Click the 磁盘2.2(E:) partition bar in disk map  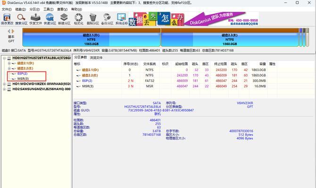[230, 37]
